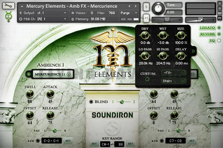Click the green Mercury symbol logo
Image resolution: width=223 pixels, height=148 pixels.
click(x=9, y=16)
